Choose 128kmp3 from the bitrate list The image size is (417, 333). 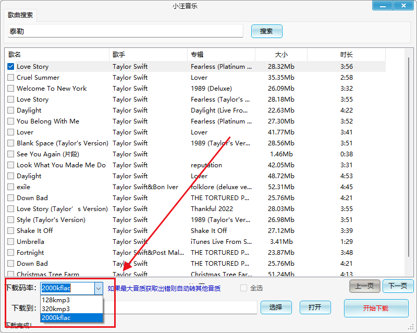click(x=71, y=300)
